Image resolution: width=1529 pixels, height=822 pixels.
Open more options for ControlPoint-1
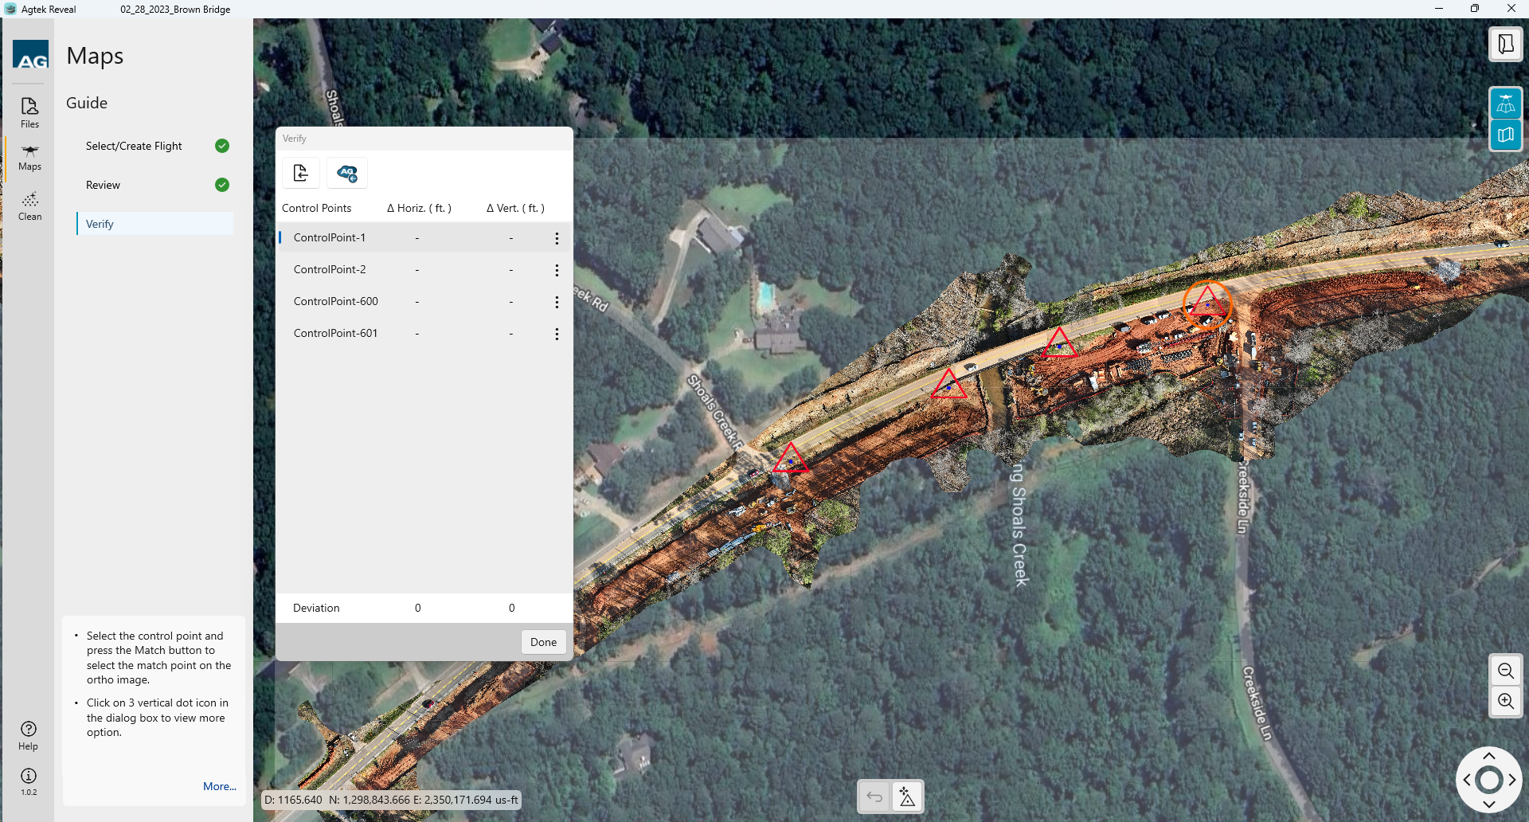[x=557, y=238]
